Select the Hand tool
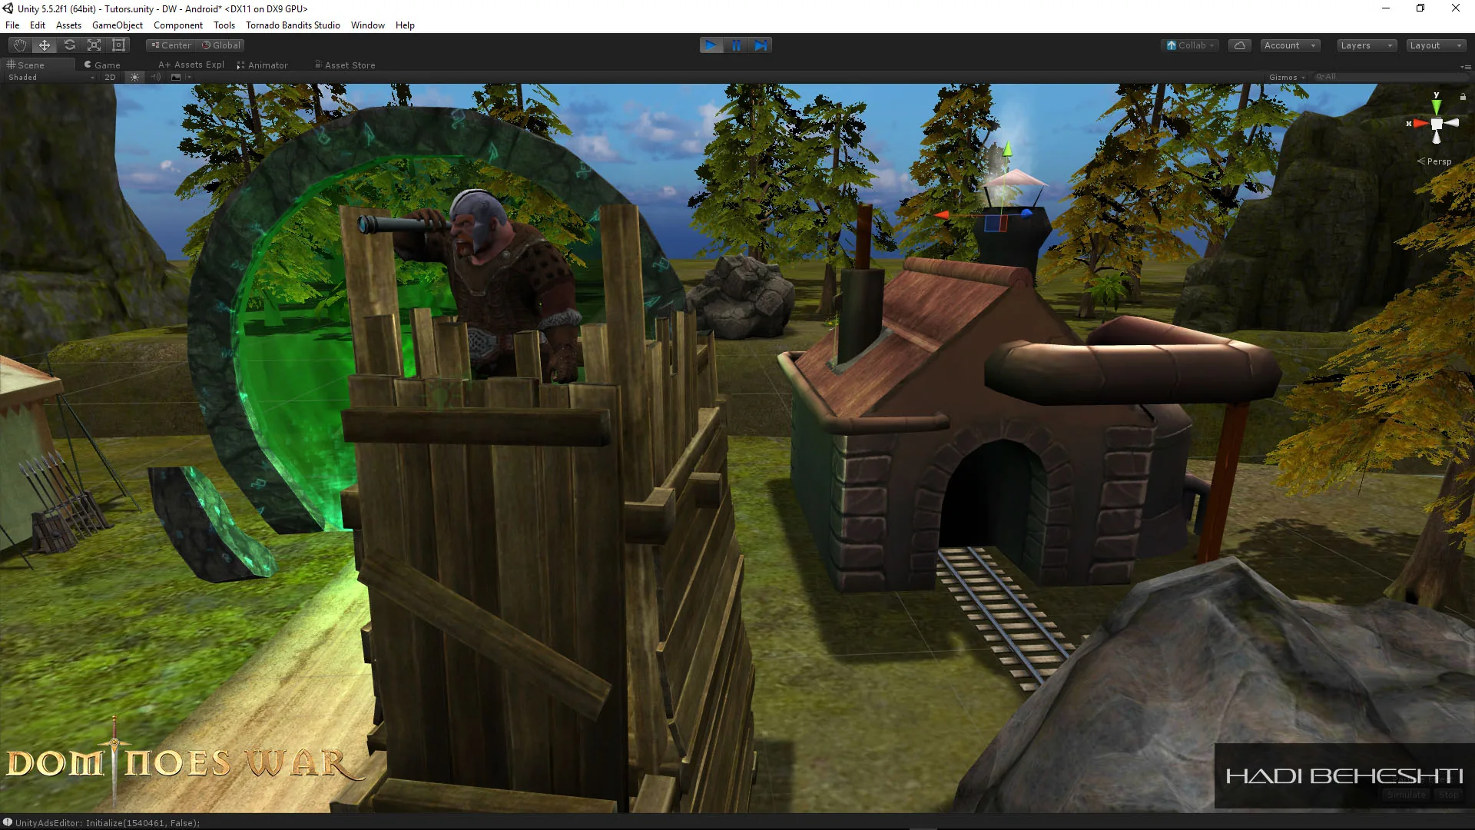 20,45
